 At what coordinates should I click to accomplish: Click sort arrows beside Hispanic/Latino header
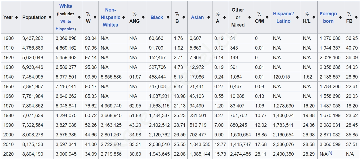[x=297, y=17]
